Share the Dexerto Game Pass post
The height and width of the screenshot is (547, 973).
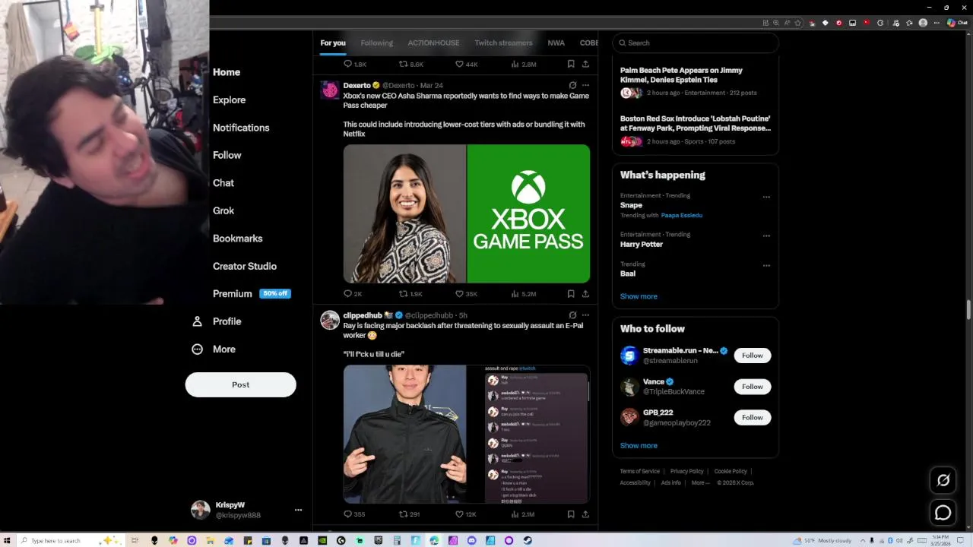(x=585, y=293)
